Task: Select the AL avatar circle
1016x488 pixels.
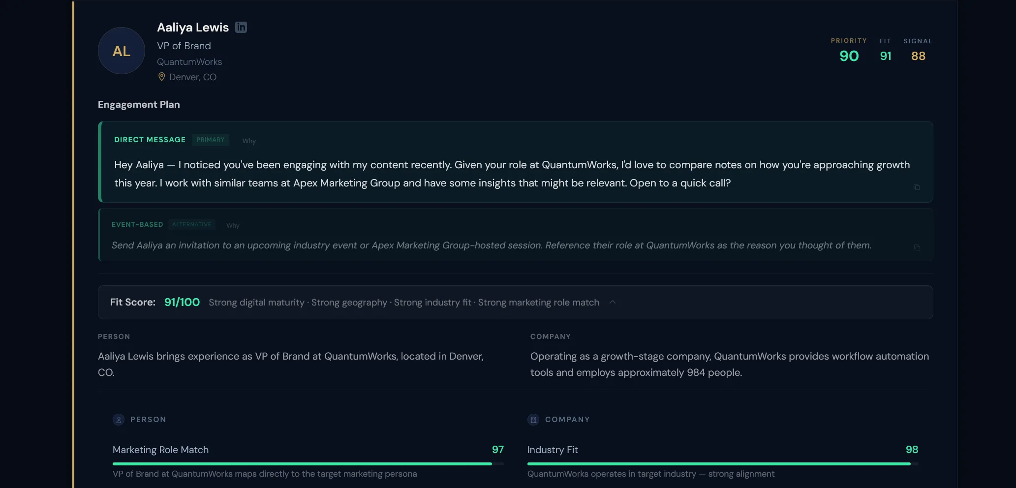Action: pyautogui.click(x=121, y=51)
